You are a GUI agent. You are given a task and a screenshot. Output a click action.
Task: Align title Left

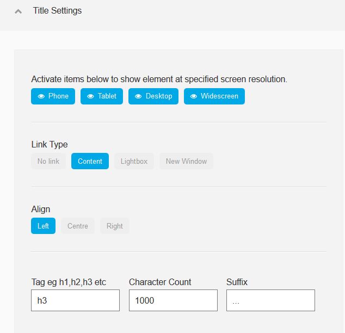click(x=43, y=226)
